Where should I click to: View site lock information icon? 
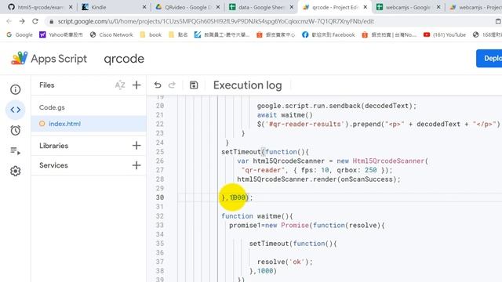[51, 21]
